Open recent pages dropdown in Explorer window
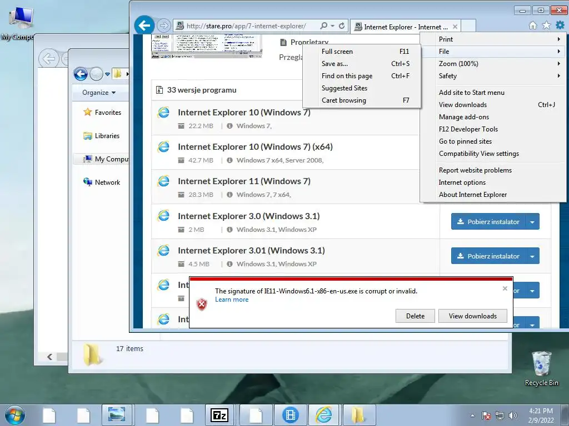This screenshot has width=569, height=426. pyautogui.click(x=107, y=74)
